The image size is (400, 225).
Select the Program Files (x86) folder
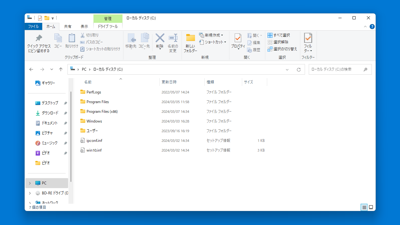point(172,112)
